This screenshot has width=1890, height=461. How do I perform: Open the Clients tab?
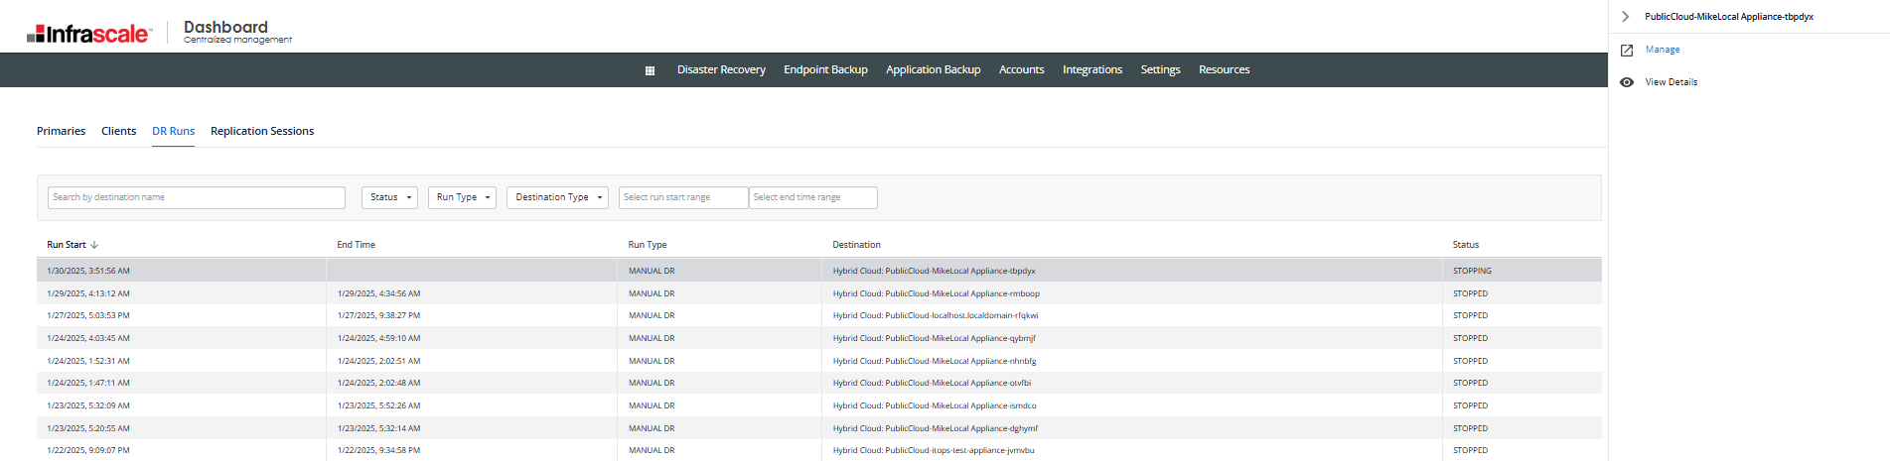point(119,131)
